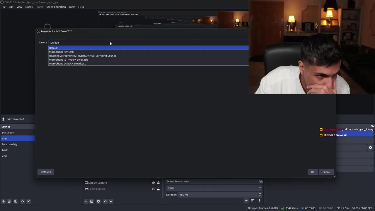Increase transition duration with up arrow
This screenshot has width=375, height=211.
260,193
